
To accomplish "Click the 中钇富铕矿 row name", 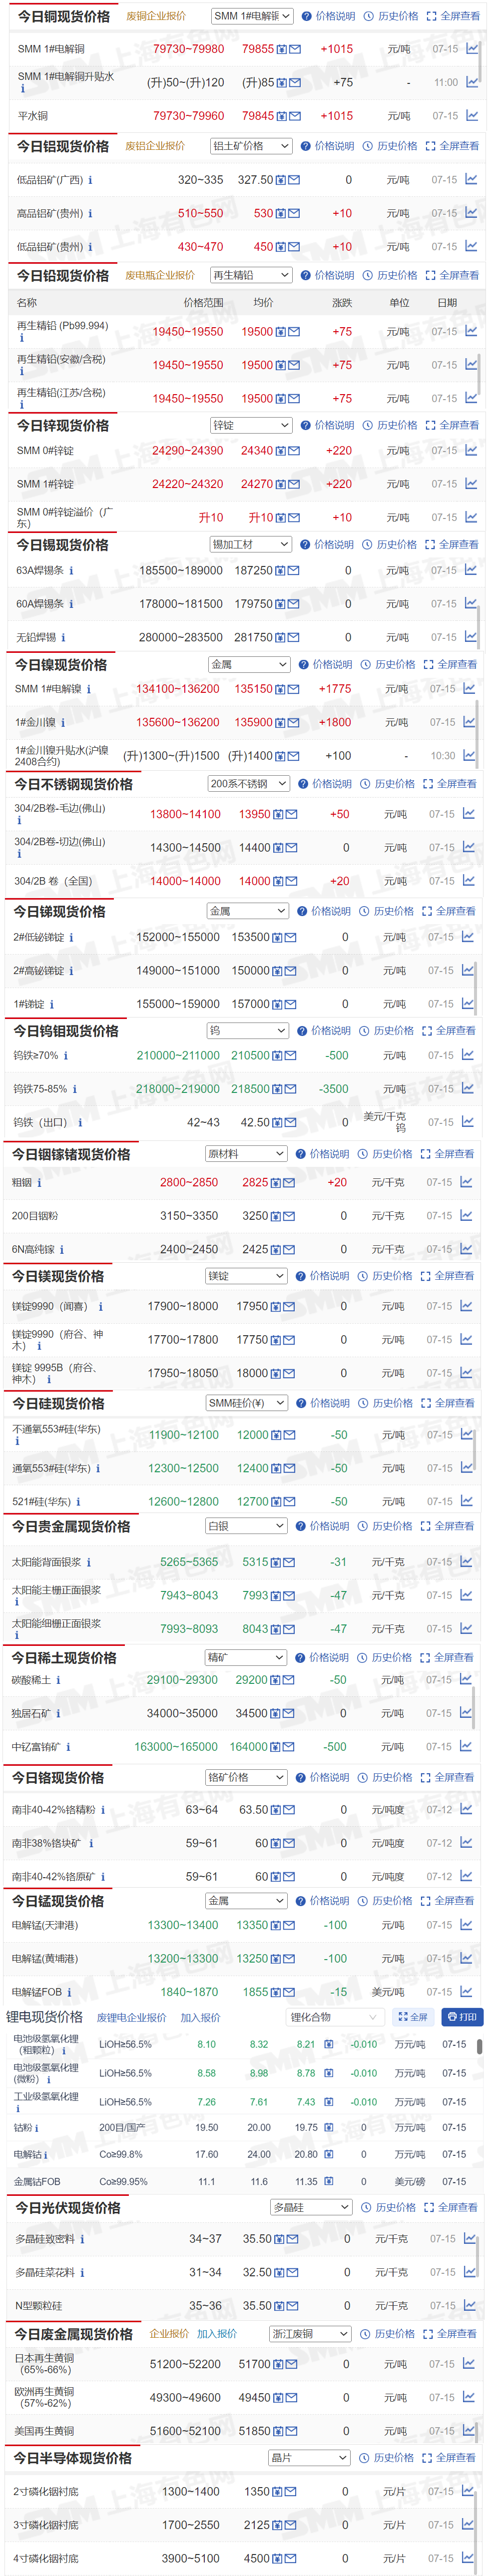I will 36,1747.
